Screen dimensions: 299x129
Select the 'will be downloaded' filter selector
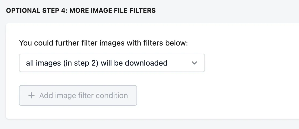112,63
